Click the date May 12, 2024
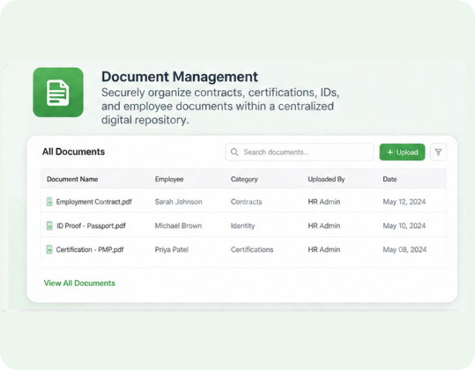Viewport: 475px width, 370px height. (404, 202)
